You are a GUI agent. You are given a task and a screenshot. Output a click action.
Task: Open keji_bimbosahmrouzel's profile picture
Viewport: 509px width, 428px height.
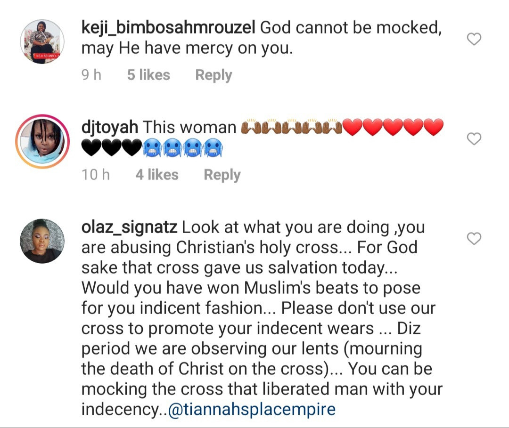[x=42, y=41]
